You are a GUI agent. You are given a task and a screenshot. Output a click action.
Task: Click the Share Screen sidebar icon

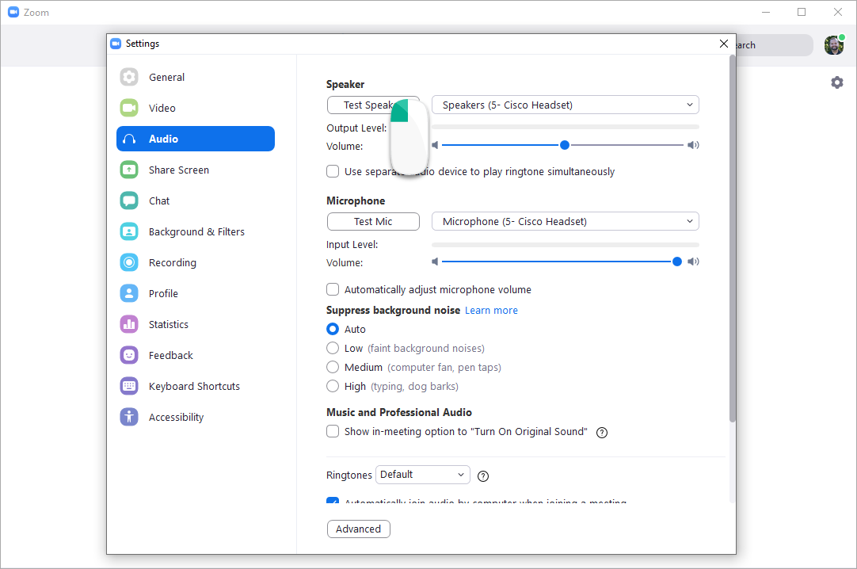[129, 170]
